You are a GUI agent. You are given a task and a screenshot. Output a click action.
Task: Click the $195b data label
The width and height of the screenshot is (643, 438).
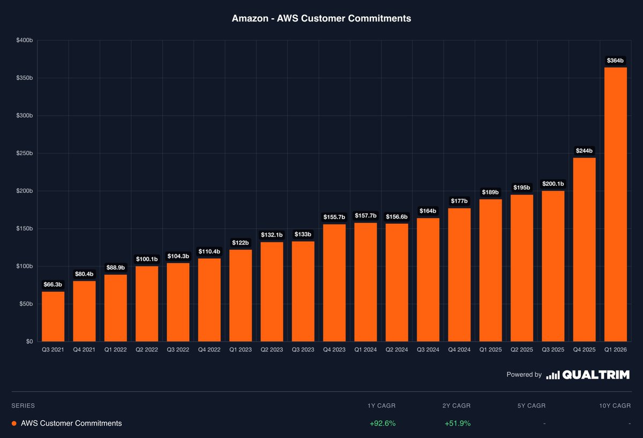[x=521, y=188]
